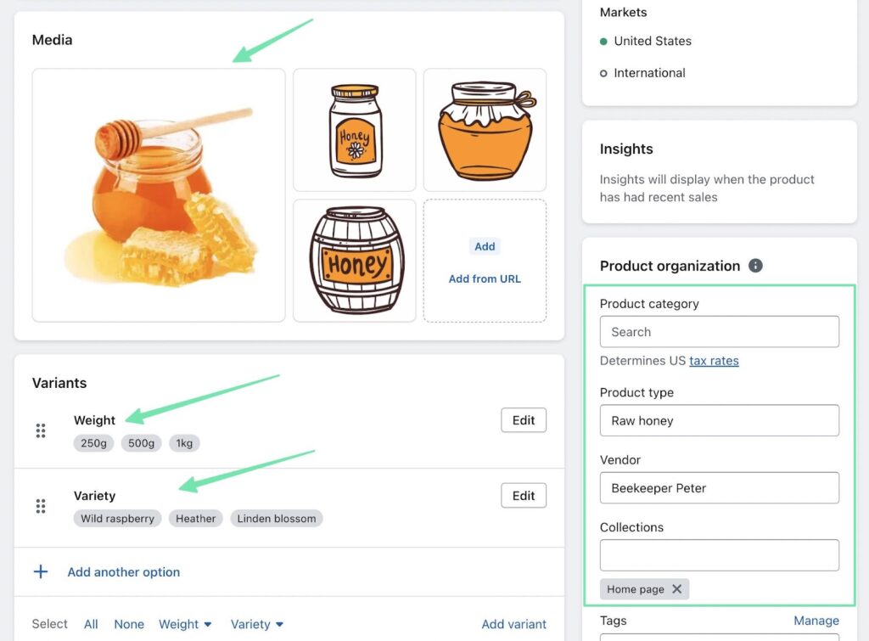
Task: Click Manage next to Tags
Action: click(x=816, y=621)
